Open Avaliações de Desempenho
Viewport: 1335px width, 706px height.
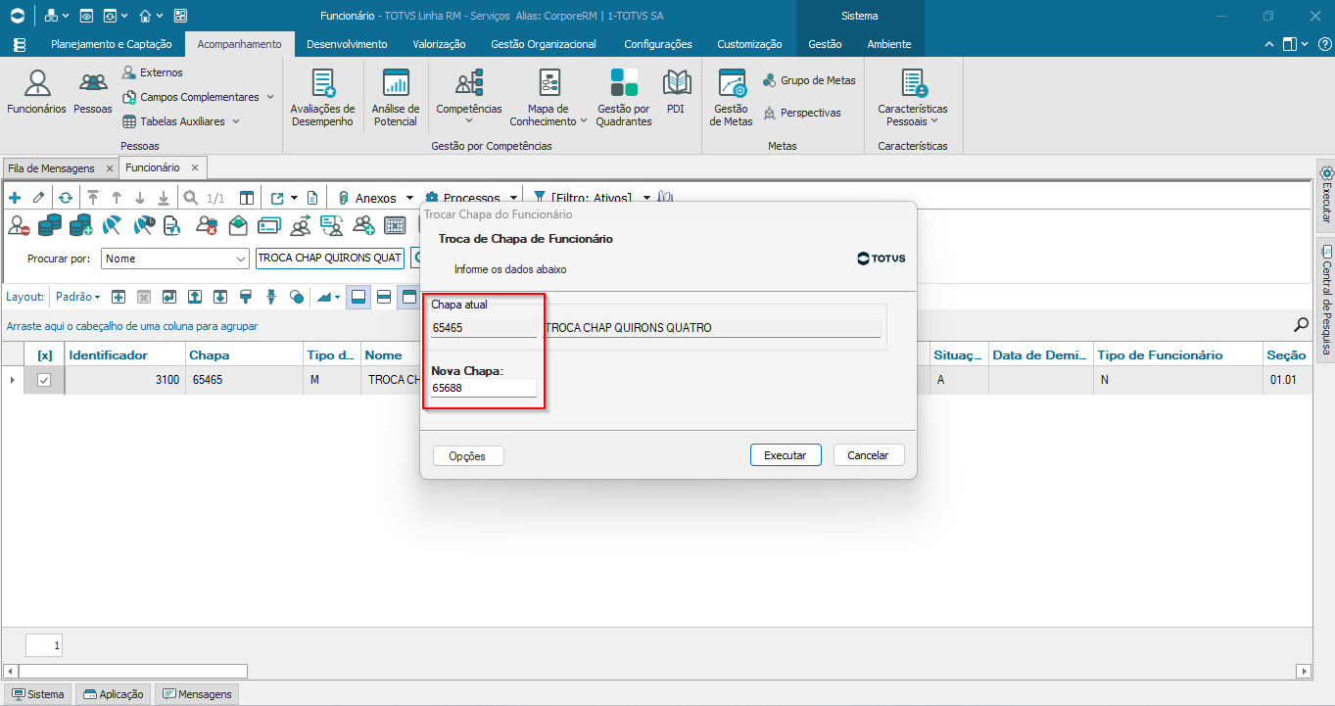click(x=322, y=98)
